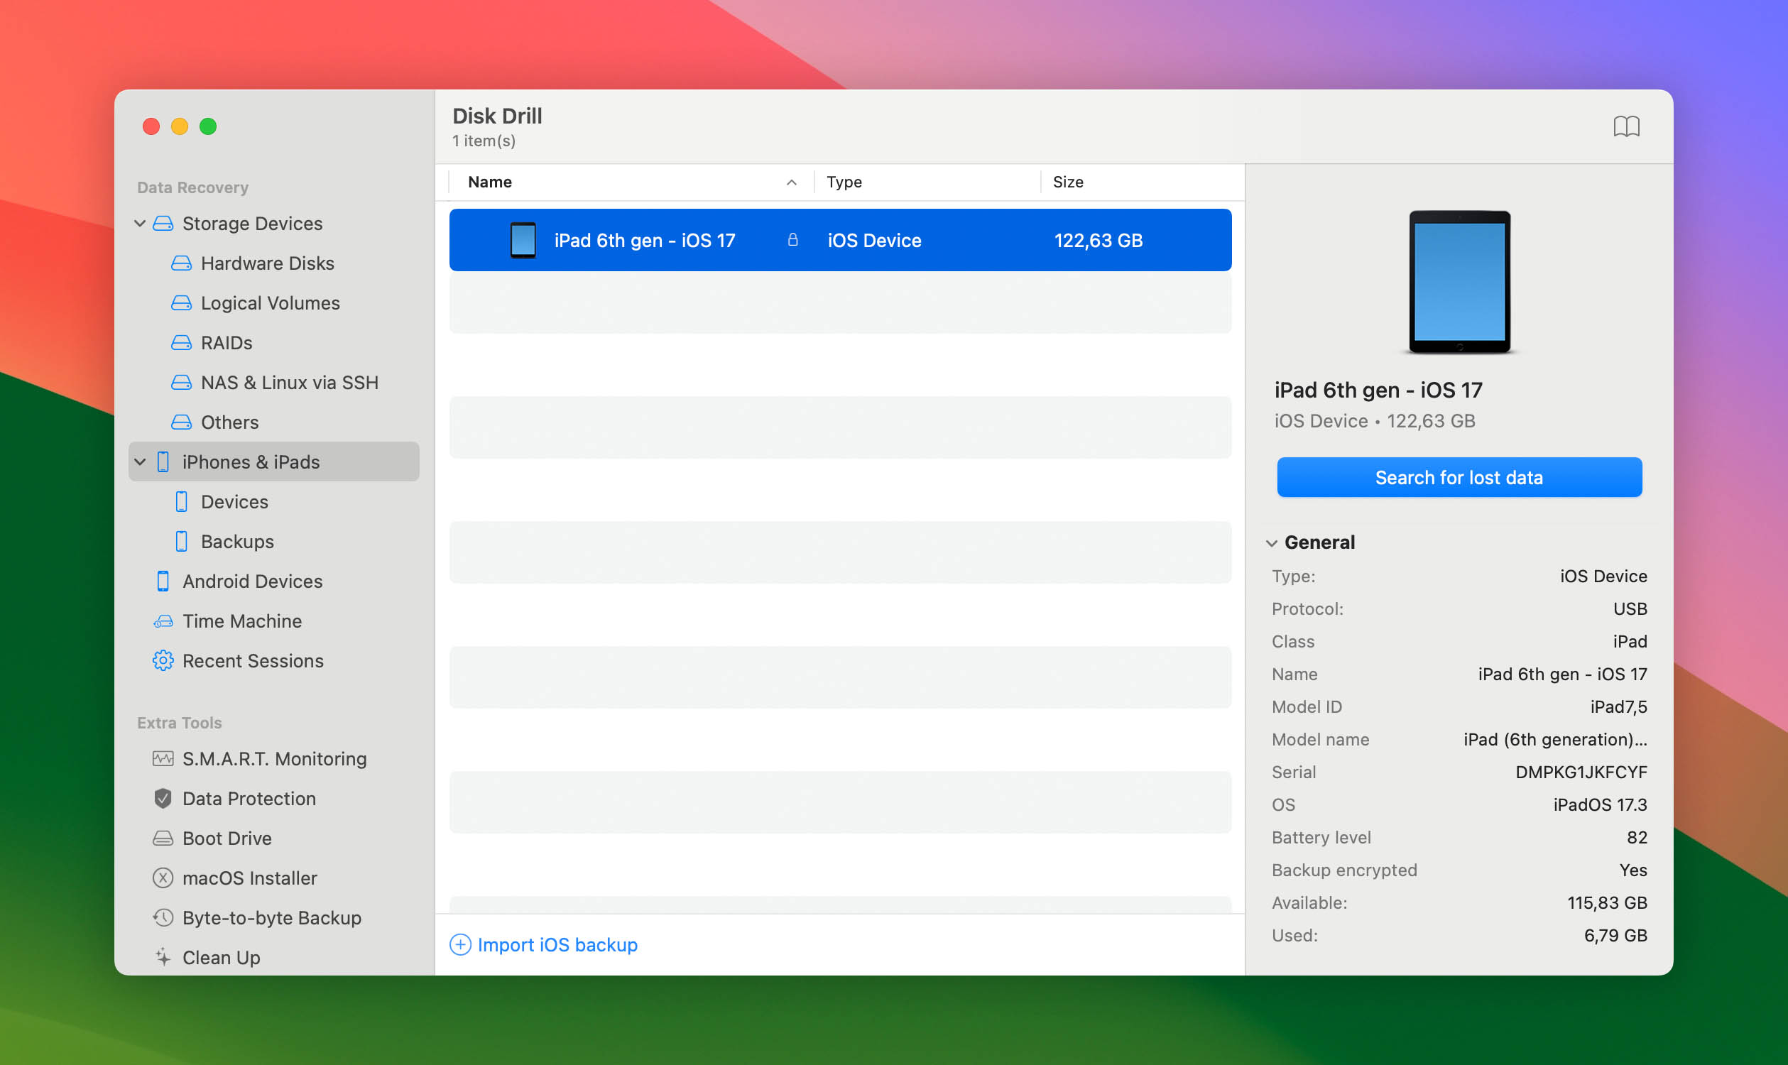Open Logical Volumes in the sidebar

(270, 303)
